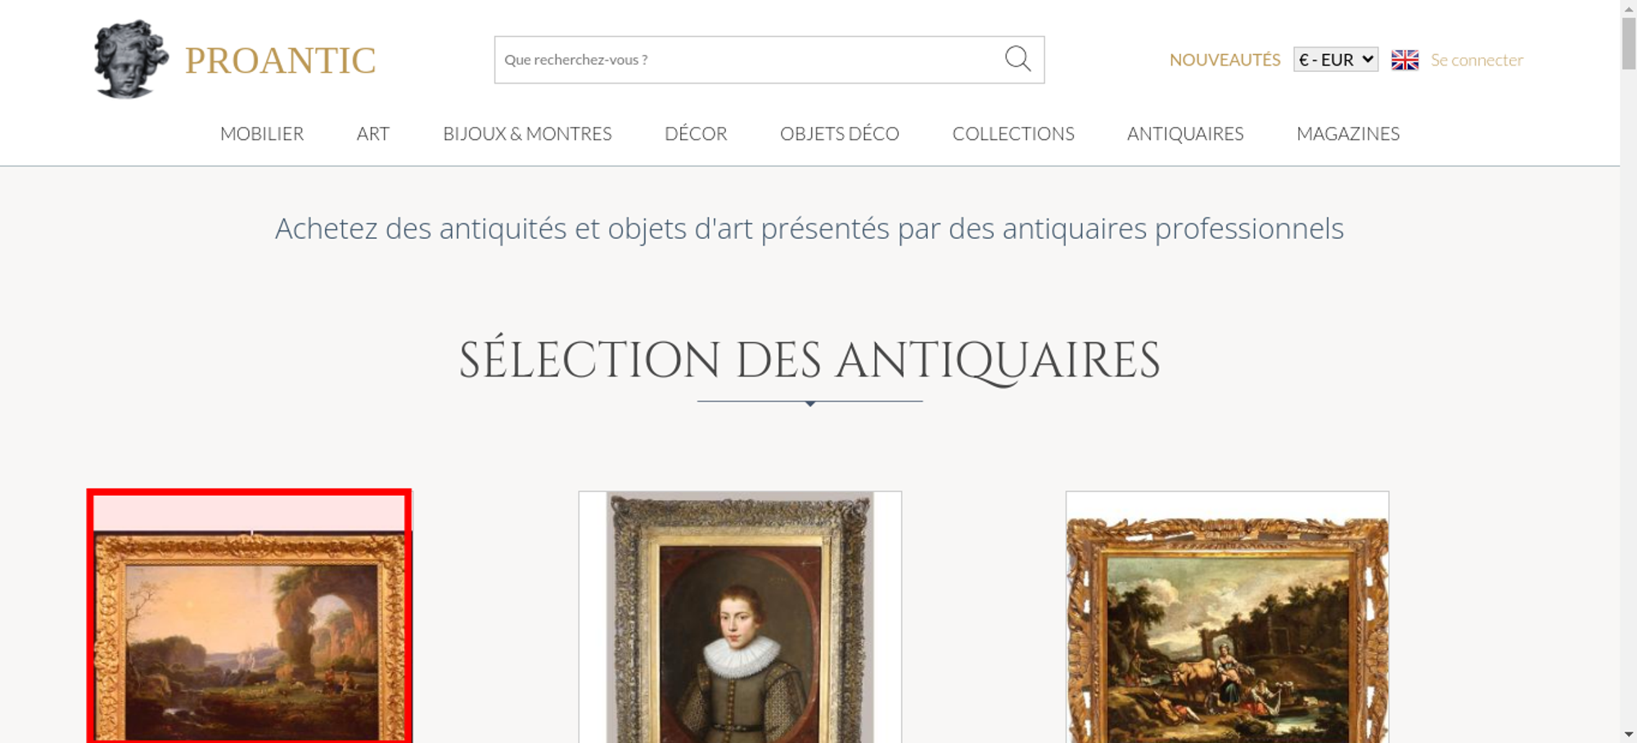The width and height of the screenshot is (1637, 743).
Task: Focus the 'Que recherchez-vous ?' search field
Action: click(x=749, y=60)
